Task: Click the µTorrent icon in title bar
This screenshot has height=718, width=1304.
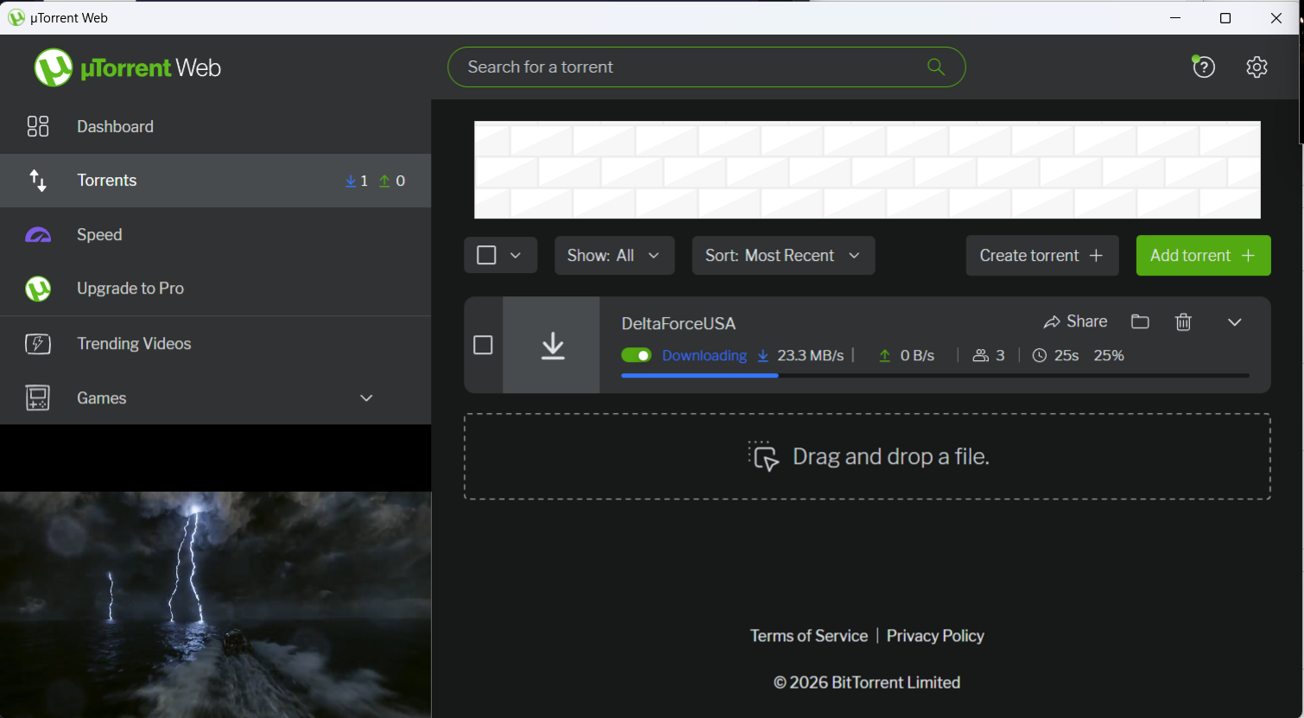Action: pos(16,17)
